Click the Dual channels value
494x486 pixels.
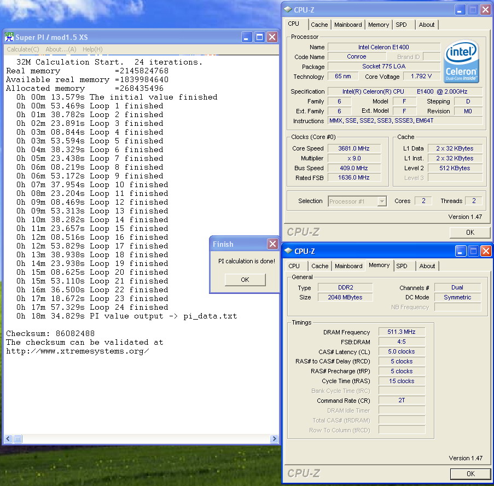tap(457, 287)
